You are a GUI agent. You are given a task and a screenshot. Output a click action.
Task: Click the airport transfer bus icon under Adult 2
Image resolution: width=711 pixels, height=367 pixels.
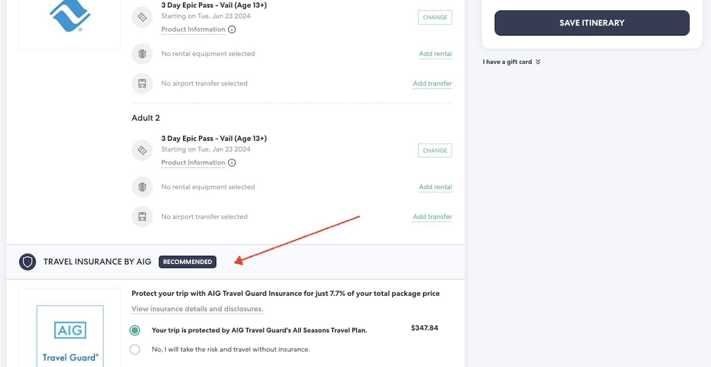point(142,217)
